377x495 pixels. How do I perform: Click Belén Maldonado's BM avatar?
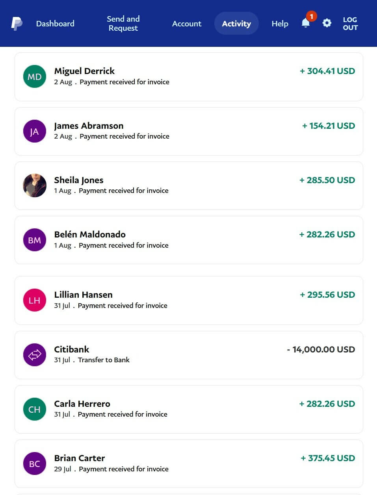point(35,240)
